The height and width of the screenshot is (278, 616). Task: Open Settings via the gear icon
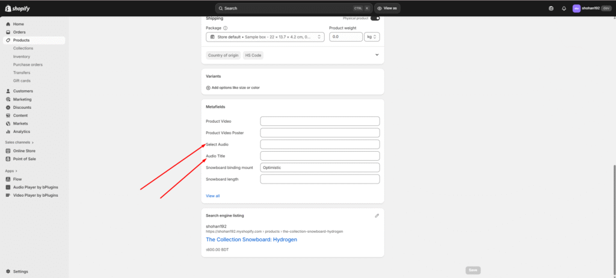8,271
